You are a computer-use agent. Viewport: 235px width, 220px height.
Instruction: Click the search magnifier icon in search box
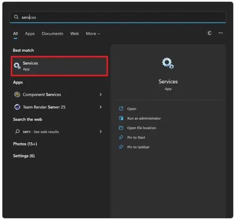(x=16, y=17)
